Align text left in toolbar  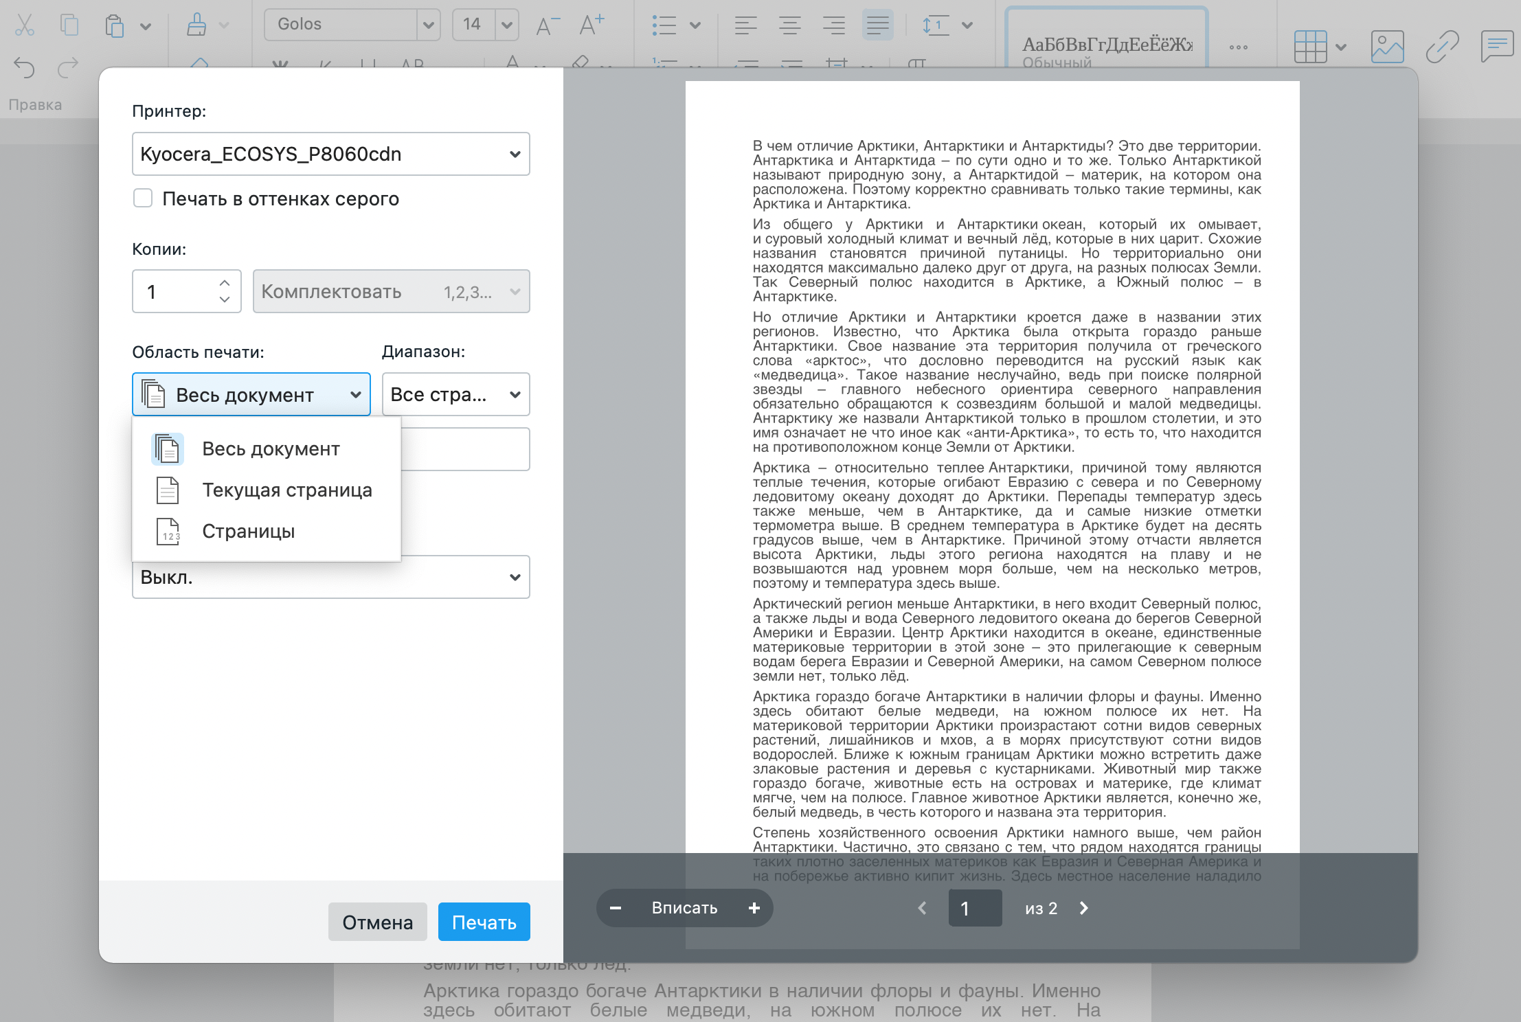coord(745,25)
